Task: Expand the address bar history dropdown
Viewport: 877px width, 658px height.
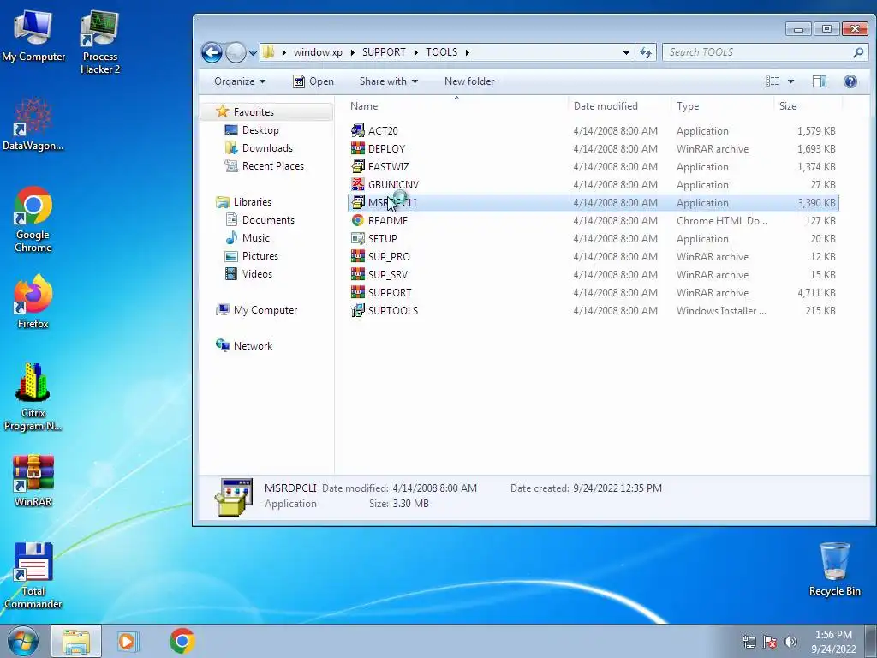Action: 626,52
